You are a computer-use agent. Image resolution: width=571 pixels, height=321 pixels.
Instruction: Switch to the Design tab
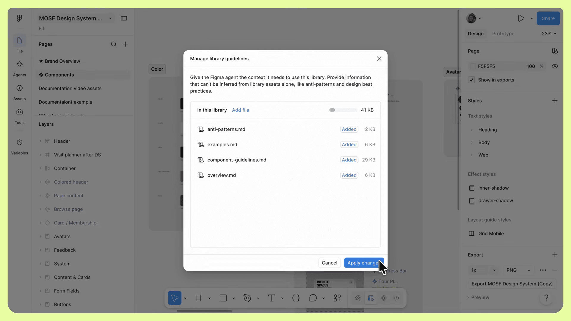coord(476,34)
